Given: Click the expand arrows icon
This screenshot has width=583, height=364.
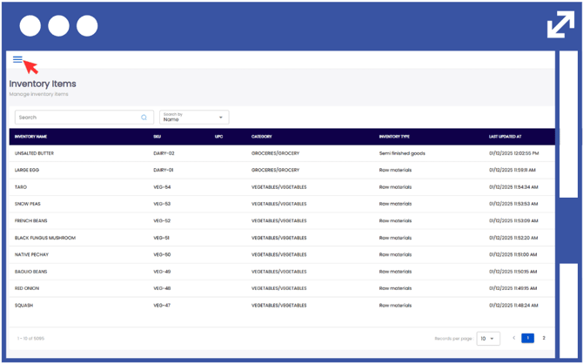Looking at the screenshot, I should coord(560,24).
